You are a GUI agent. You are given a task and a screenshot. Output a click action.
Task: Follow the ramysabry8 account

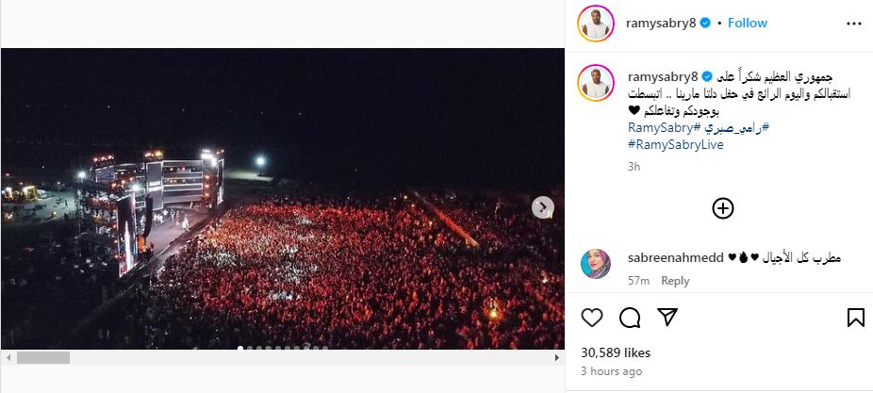(748, 23)
